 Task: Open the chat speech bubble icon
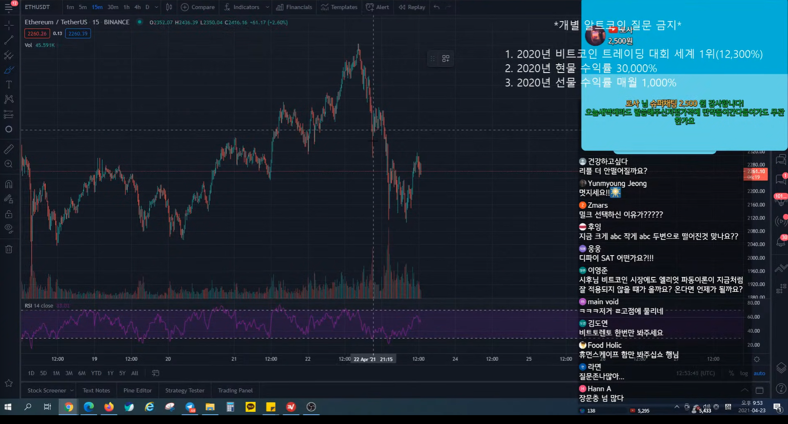781,179
